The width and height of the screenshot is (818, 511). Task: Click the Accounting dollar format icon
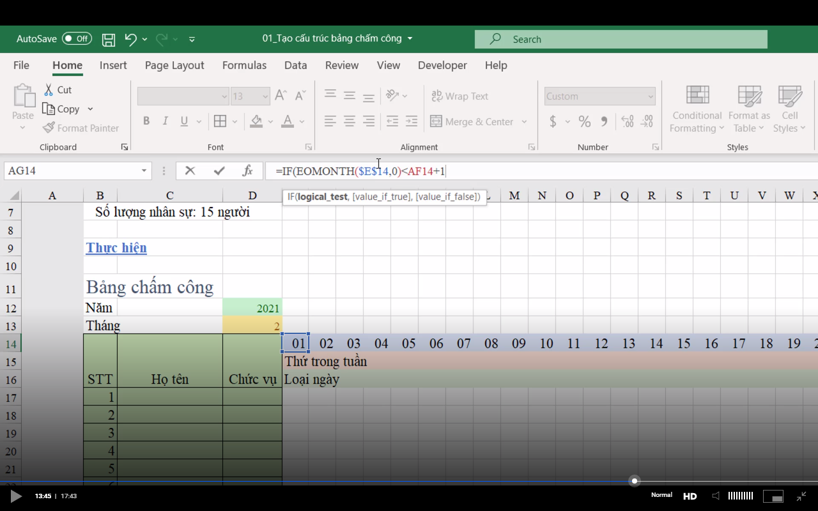553,121
